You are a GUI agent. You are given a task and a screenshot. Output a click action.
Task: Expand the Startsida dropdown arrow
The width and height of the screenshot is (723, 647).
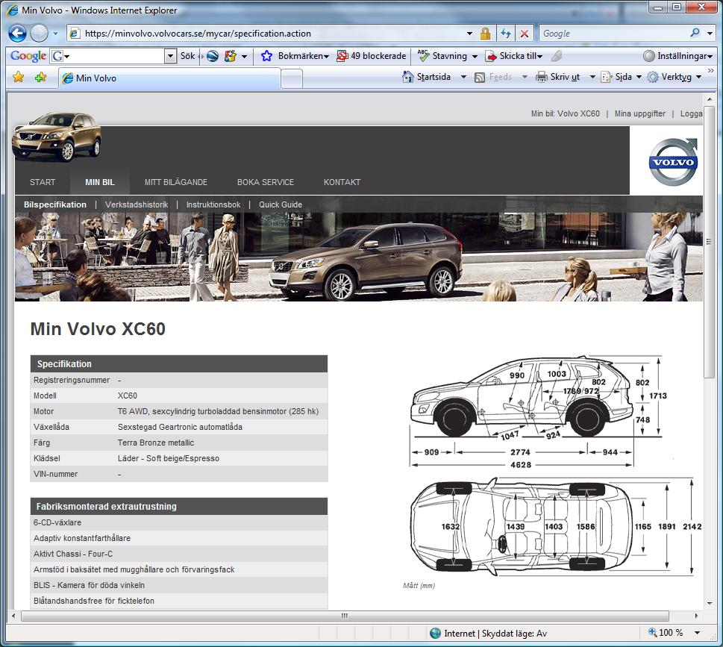pos(463,77)
